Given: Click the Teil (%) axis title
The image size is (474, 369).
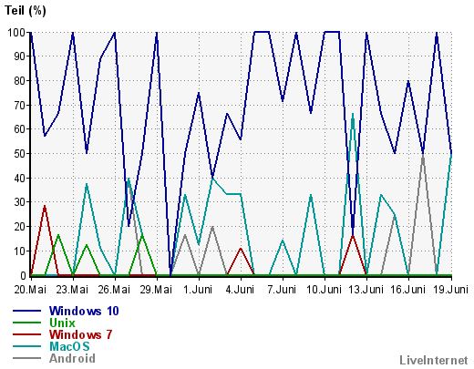Looking at the screenshot, I should tap(26, 11).
